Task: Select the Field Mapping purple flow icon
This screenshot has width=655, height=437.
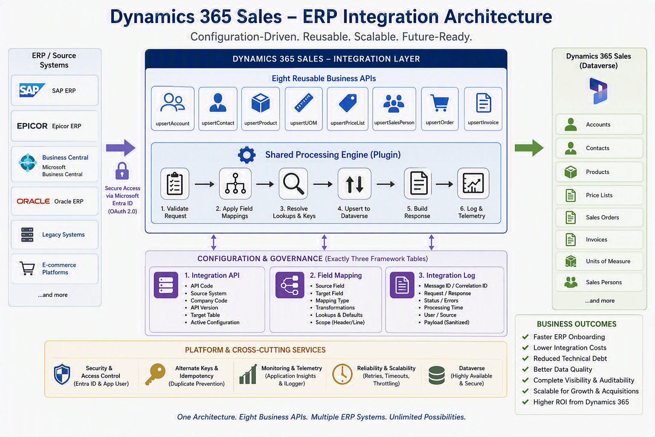Action: pyautogui.click(x=290, y=285)
